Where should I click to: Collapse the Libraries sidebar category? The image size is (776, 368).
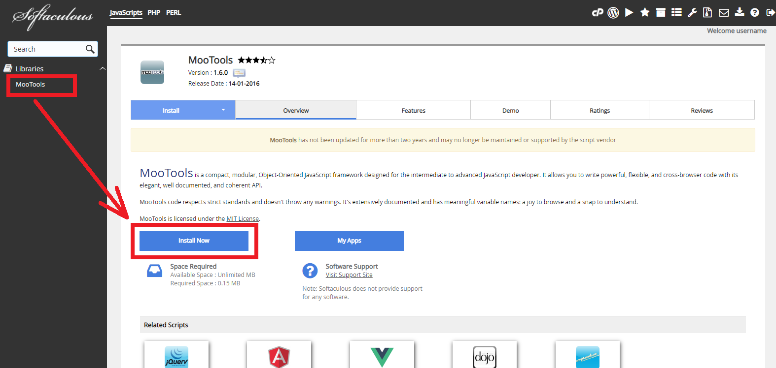pyautogui.click(x=103, y=69)
